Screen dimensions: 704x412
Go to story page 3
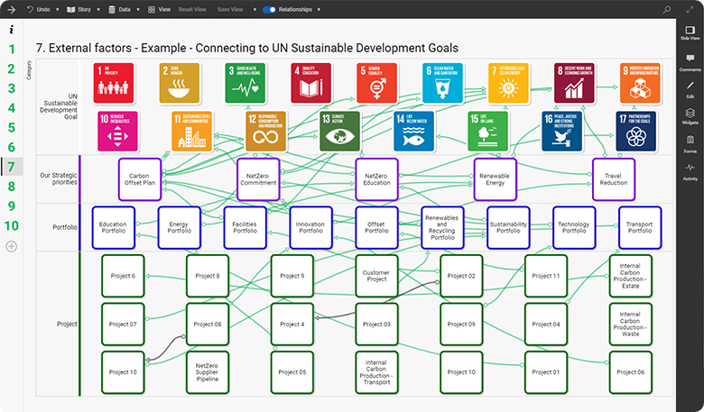(12, 88)
